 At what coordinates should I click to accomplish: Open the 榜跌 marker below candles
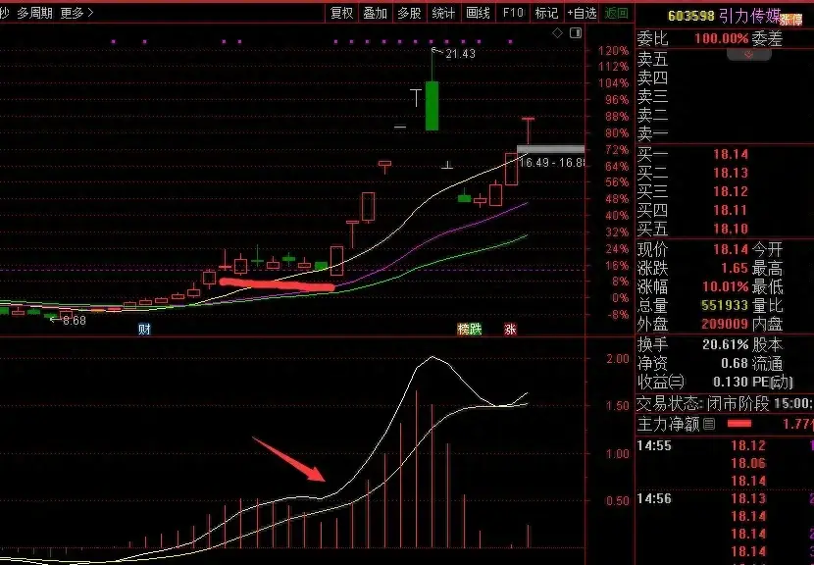470,329
